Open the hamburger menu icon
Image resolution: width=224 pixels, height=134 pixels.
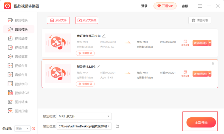coord(200,6)
